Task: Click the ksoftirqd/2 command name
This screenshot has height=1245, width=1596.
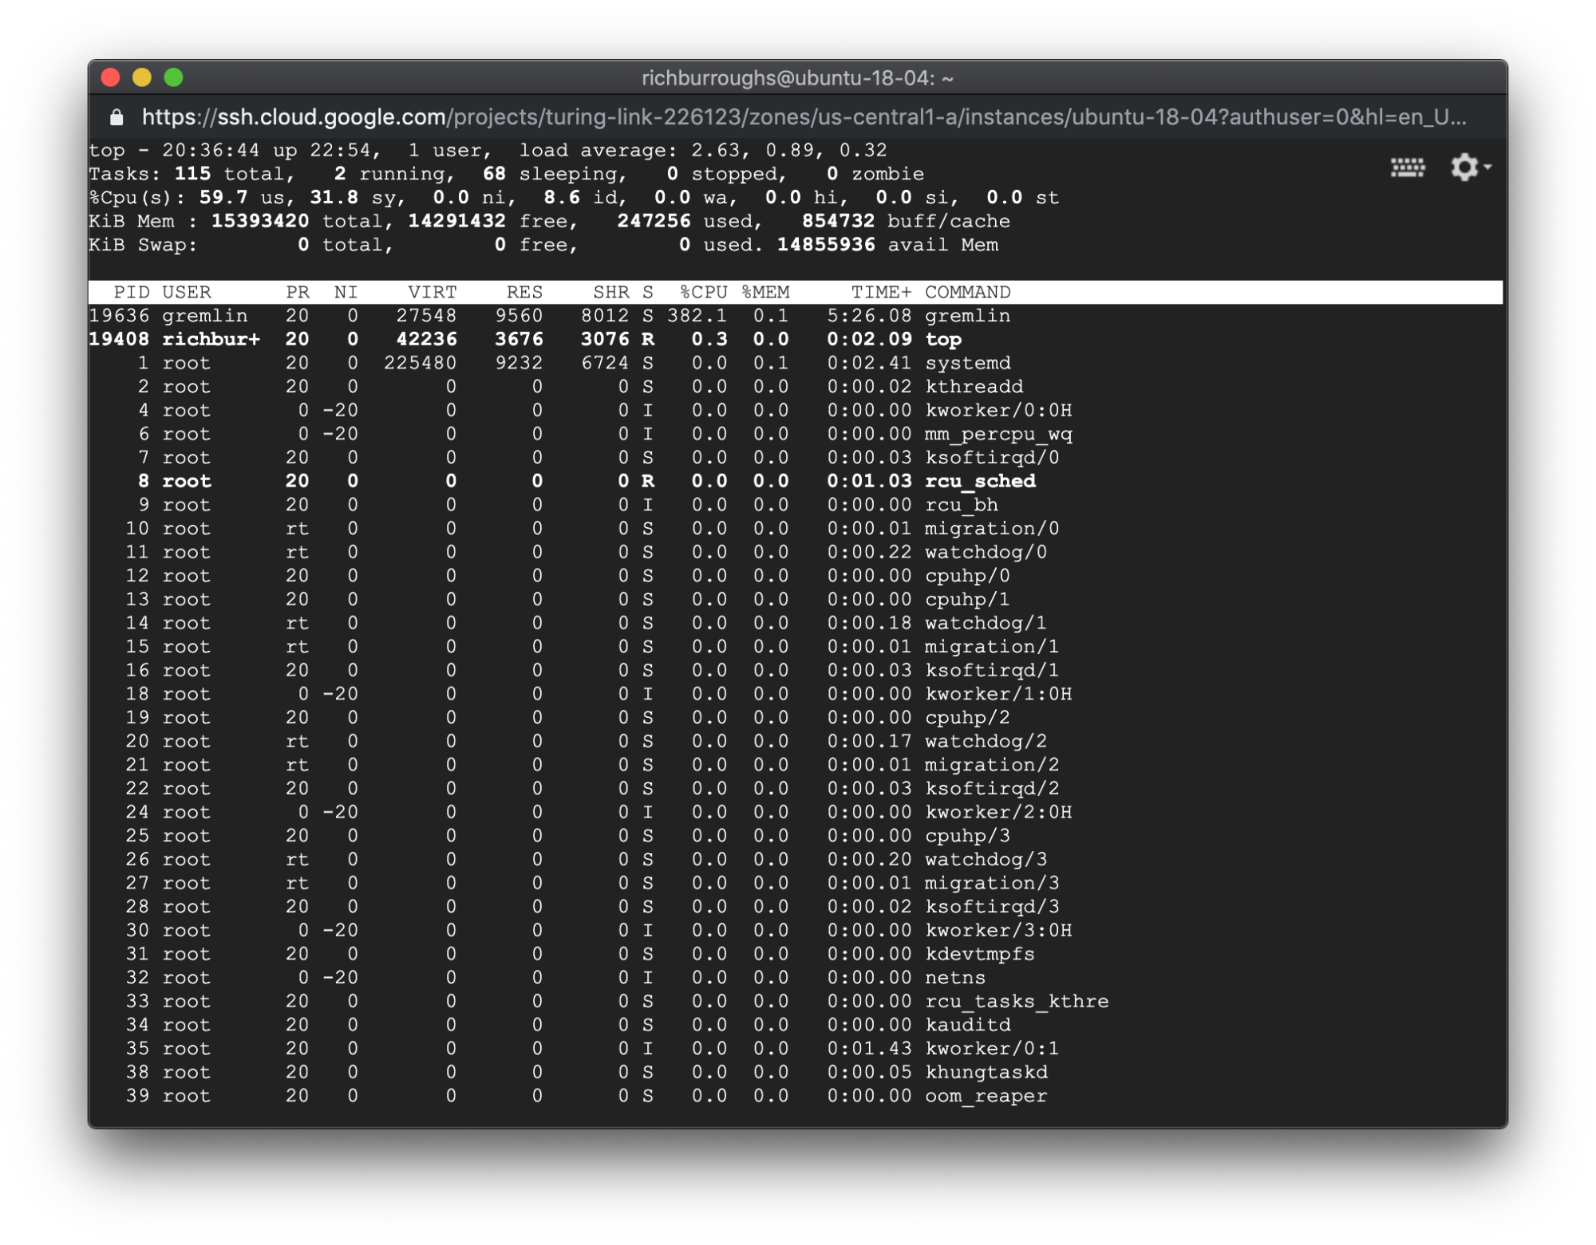Action: [x=992, y=789]
